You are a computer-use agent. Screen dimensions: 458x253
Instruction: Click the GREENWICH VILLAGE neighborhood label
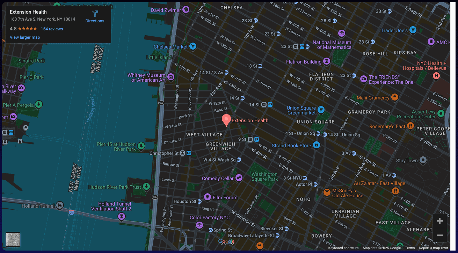point(220,146)
